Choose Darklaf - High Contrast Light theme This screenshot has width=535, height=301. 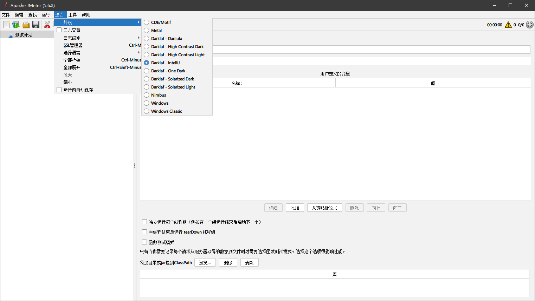[x=177, y=55]
